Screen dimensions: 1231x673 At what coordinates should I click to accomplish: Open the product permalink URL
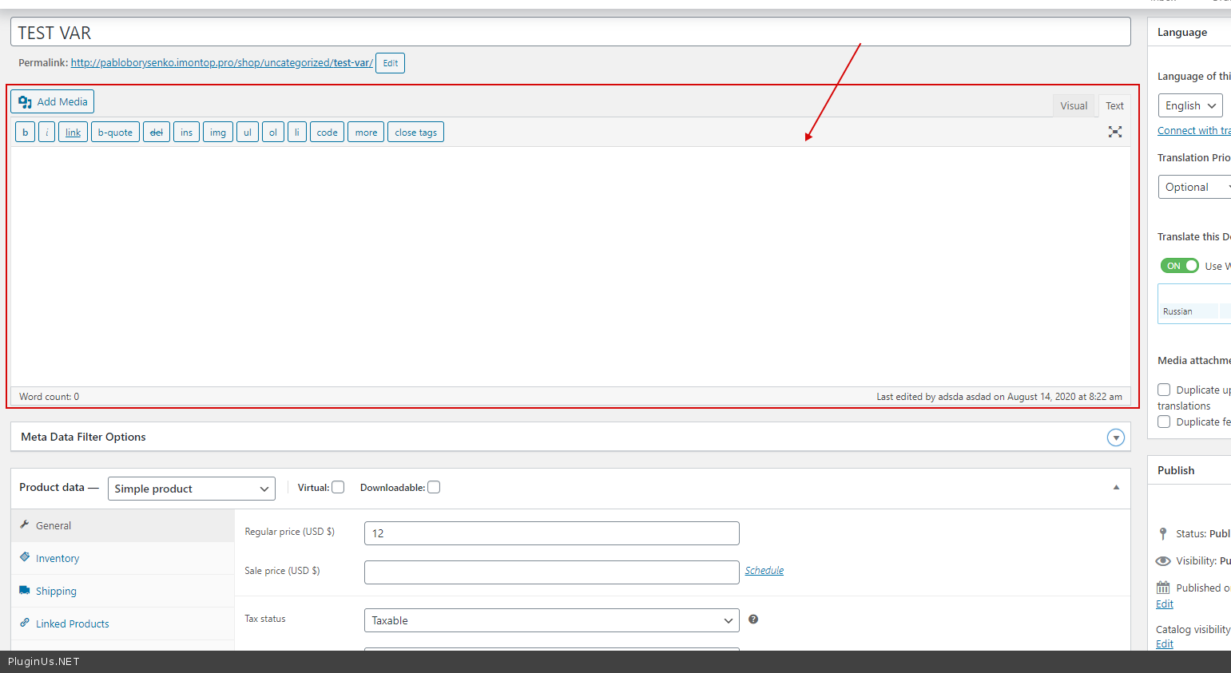point(222,62)
